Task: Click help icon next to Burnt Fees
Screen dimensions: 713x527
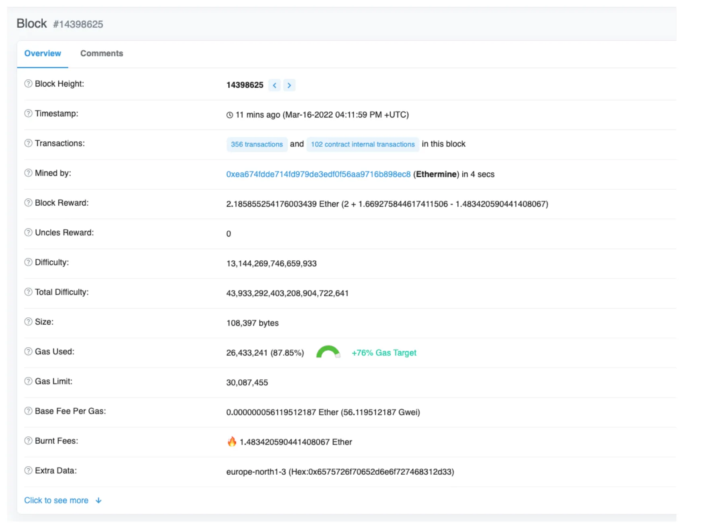Action: (x=28, y=441)
